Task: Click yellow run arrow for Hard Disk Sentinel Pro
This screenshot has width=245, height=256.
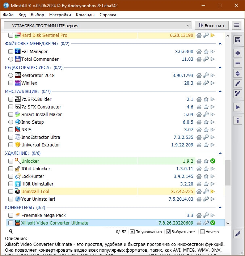Action: (212, 35)
